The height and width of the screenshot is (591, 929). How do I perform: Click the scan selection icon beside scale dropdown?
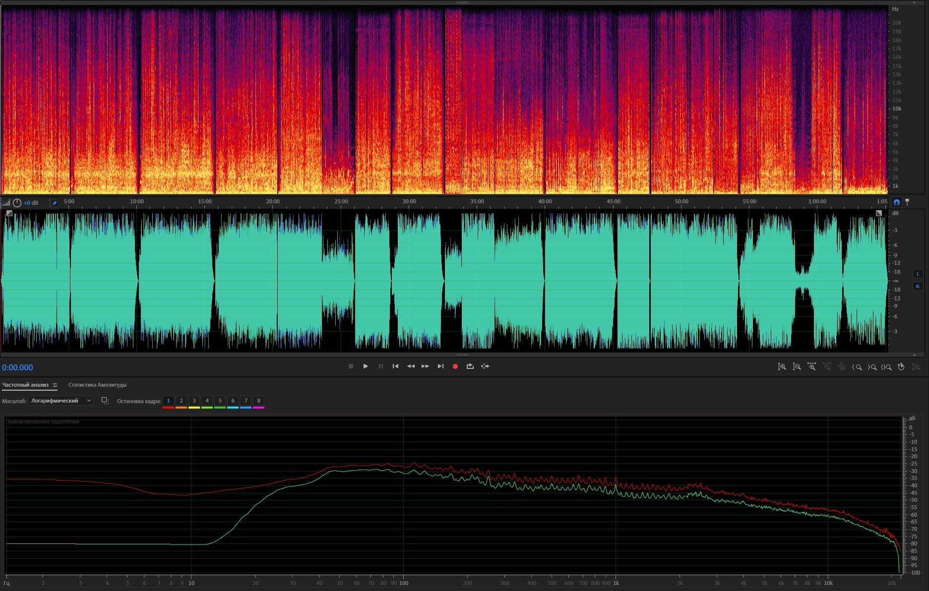[105, 401]
